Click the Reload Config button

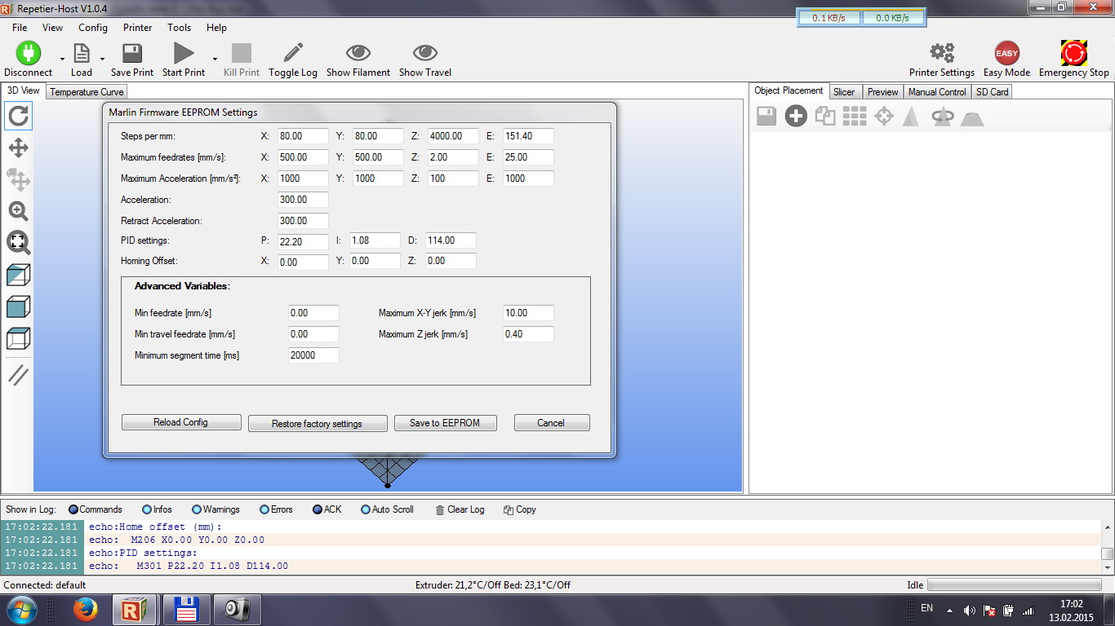[x=181, y=422]
